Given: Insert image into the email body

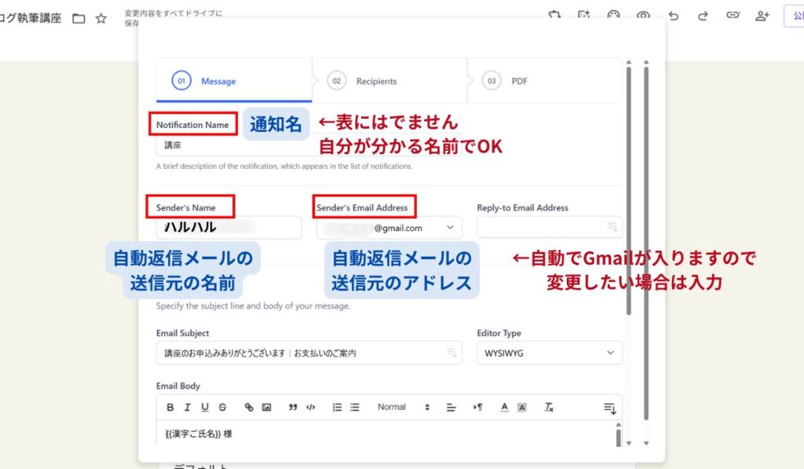Looking at the screenshot, I should pos(266,407).
